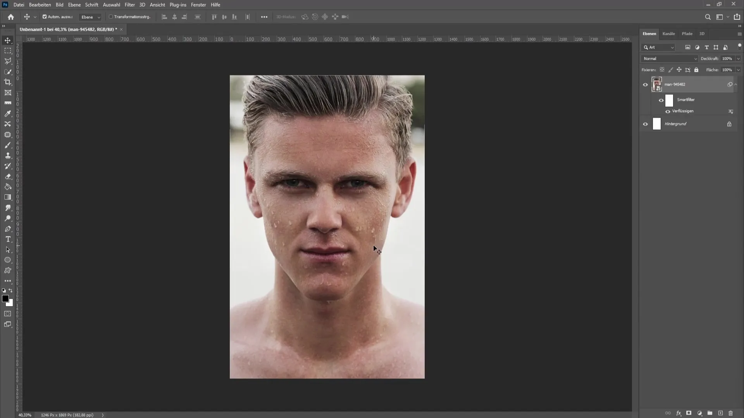Click the man-945482 layer thumbnail
744x418 pixels.
(x=657, y=84)
